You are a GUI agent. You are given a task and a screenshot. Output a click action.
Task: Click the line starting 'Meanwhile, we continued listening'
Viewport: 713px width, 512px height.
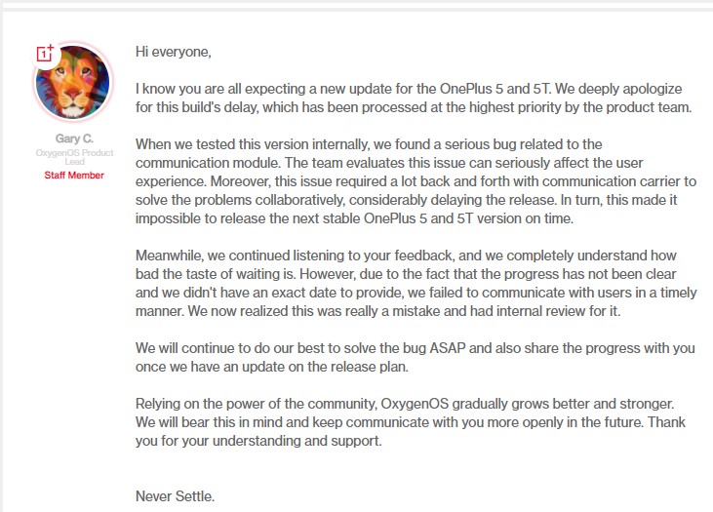click(x=406, y=256)
